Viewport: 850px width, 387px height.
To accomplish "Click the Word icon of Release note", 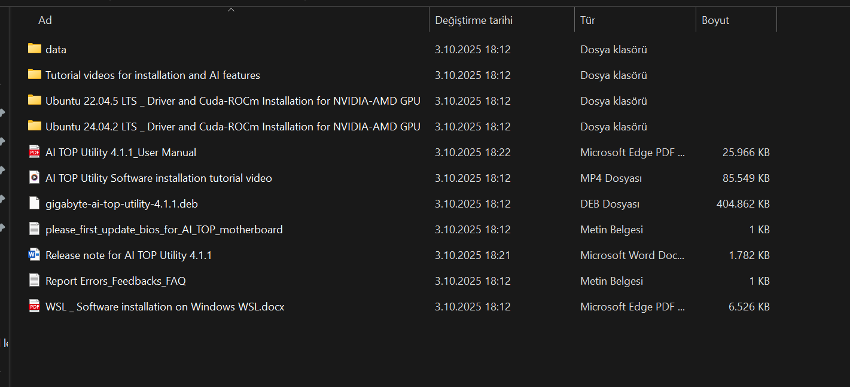I will pyautogui.click(x=35, y=255).
